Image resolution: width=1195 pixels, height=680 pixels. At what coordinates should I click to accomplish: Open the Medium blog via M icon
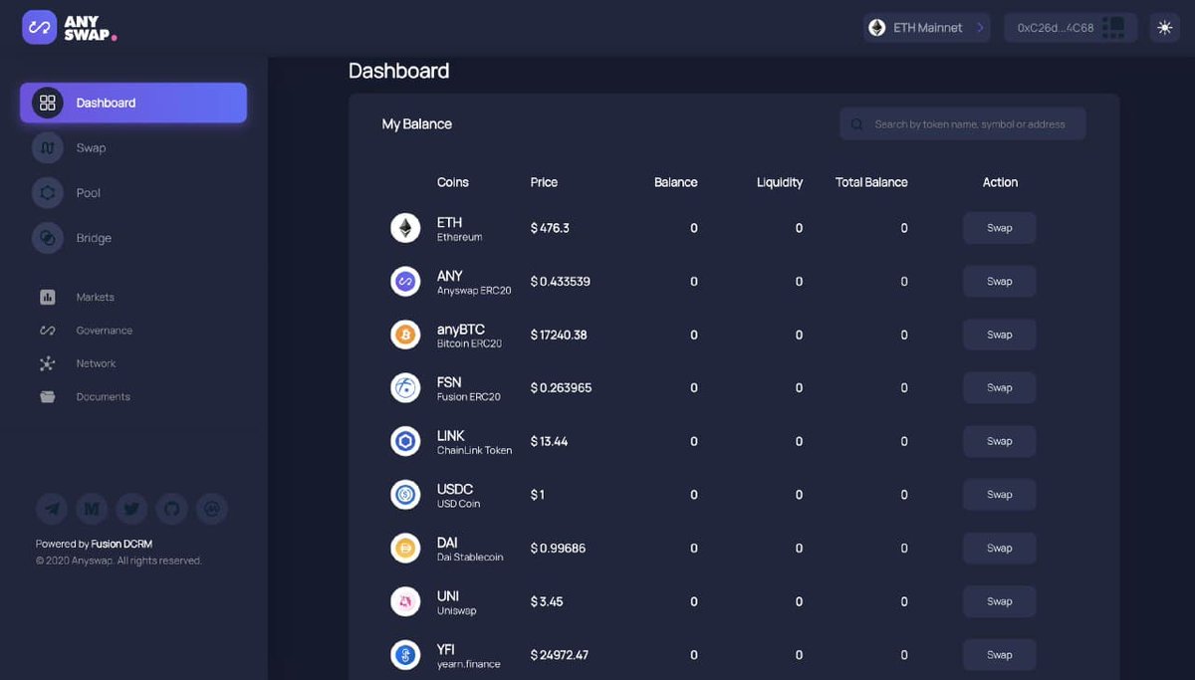pyautogui.click(x=92, y=509)
